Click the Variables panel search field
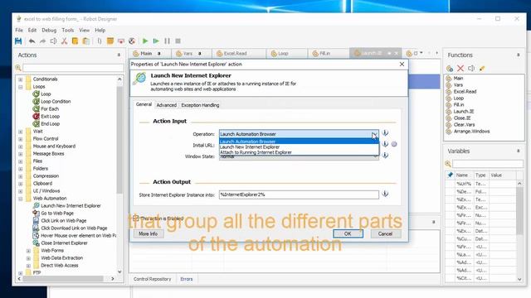Screen dimensions: 531x298 click(x=488, y=164)
